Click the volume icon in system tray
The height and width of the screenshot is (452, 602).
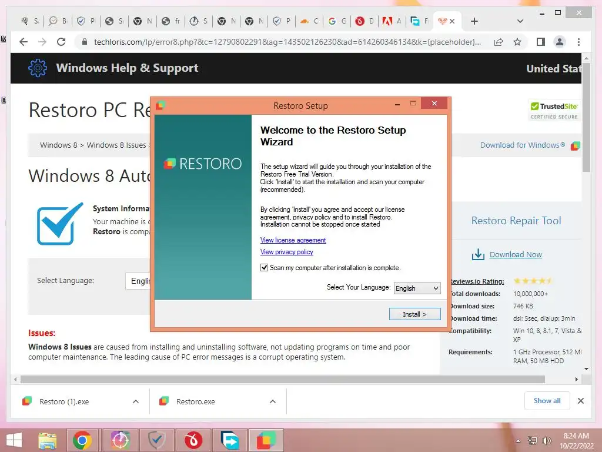click(x=547, y=440)
